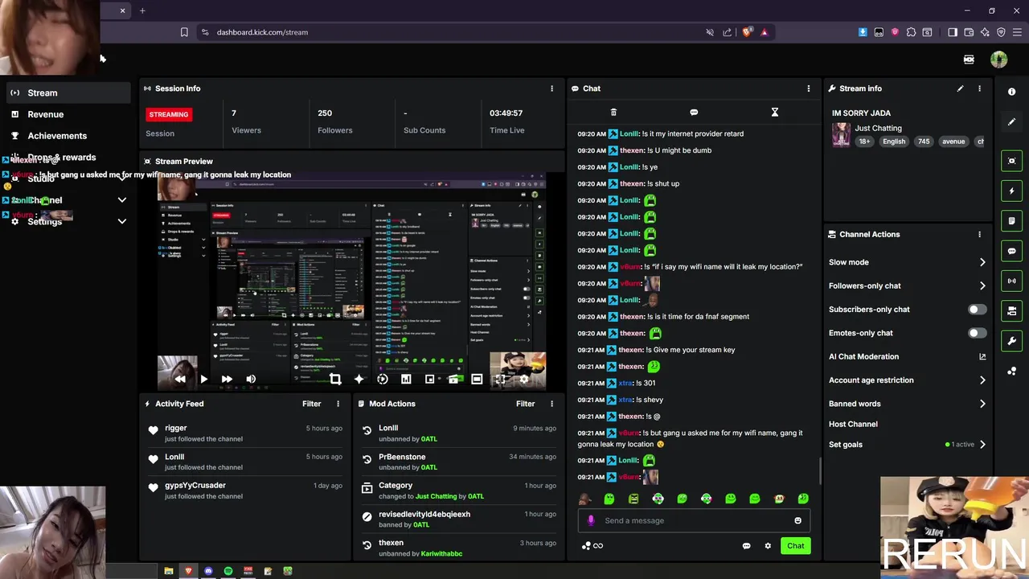
Task: Click the info icon on right rail
Action: pos(1012,92)
